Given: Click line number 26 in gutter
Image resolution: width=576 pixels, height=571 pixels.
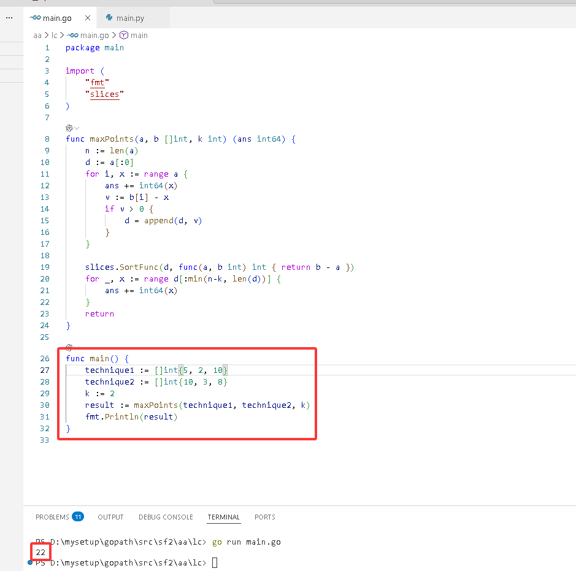Looking at the screenshot, I should point(44,359).
